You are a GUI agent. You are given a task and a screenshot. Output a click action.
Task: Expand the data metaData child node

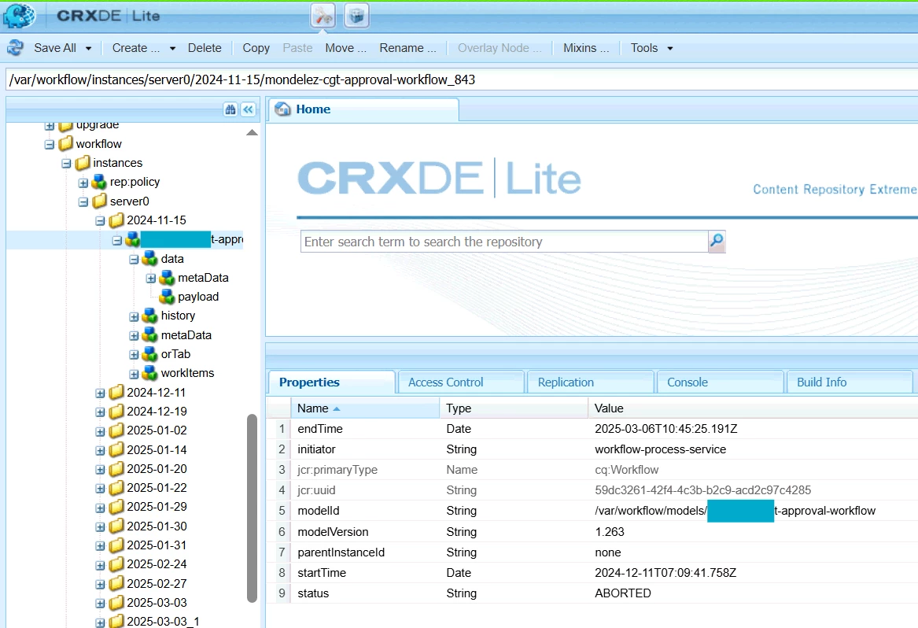tap(150, 279)
